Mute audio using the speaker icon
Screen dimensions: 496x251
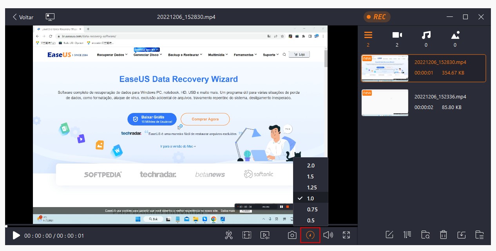point(328,235)
